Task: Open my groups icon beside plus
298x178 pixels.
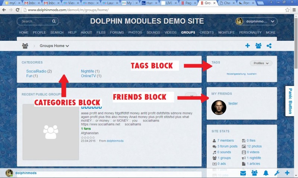Action: (x=258, y=46)
